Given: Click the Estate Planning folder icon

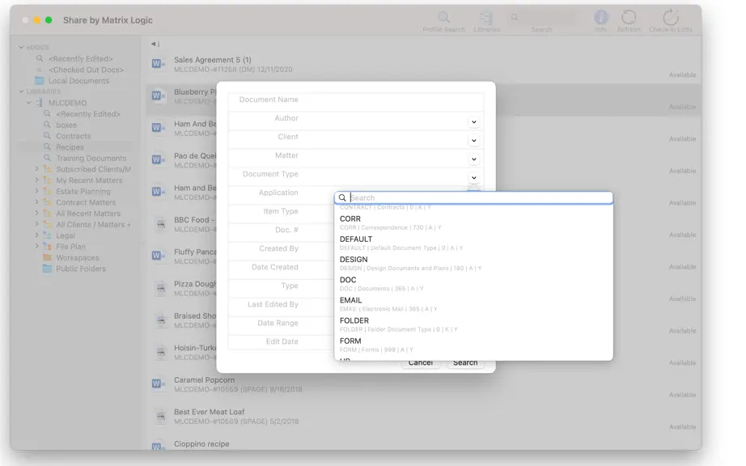Looking at the screenshot, I should (x=47, y=191).
